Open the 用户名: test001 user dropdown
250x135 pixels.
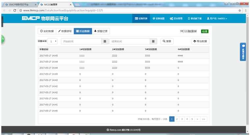tap(217, 19)
